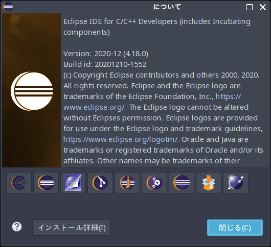Open the Git branch (EGit) feature icon

[100, 183]
